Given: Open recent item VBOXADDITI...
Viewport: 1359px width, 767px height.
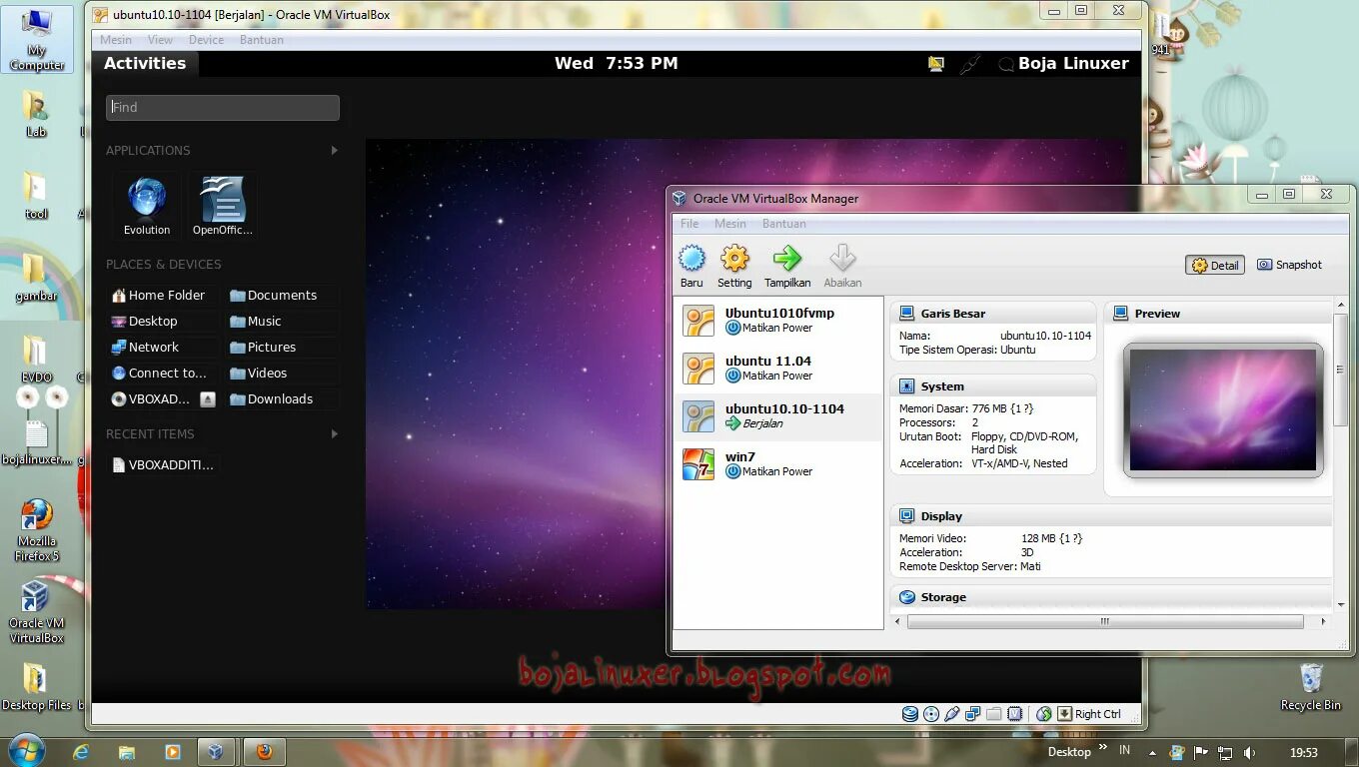Looking at the screenshot, I should (x=163, y=464).
